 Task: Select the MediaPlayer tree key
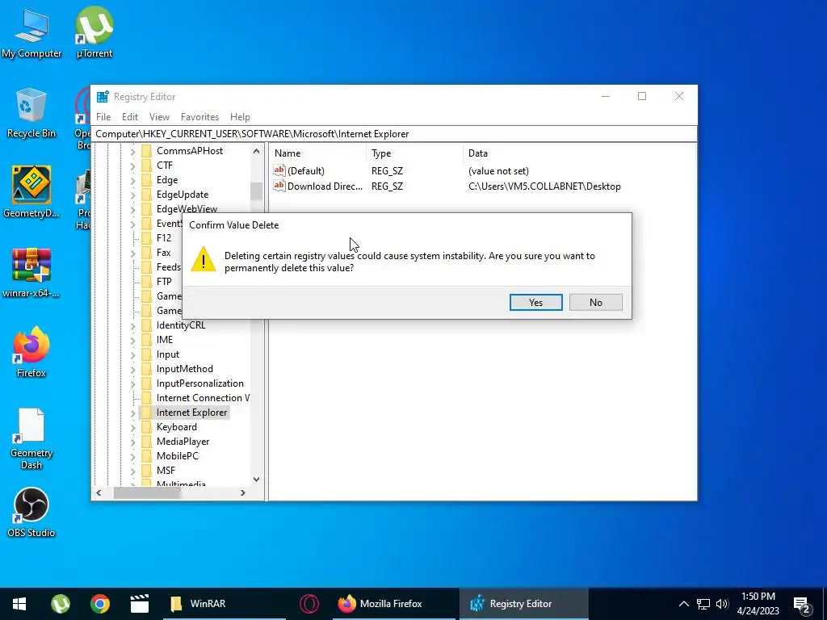click(x=183, y=442)
